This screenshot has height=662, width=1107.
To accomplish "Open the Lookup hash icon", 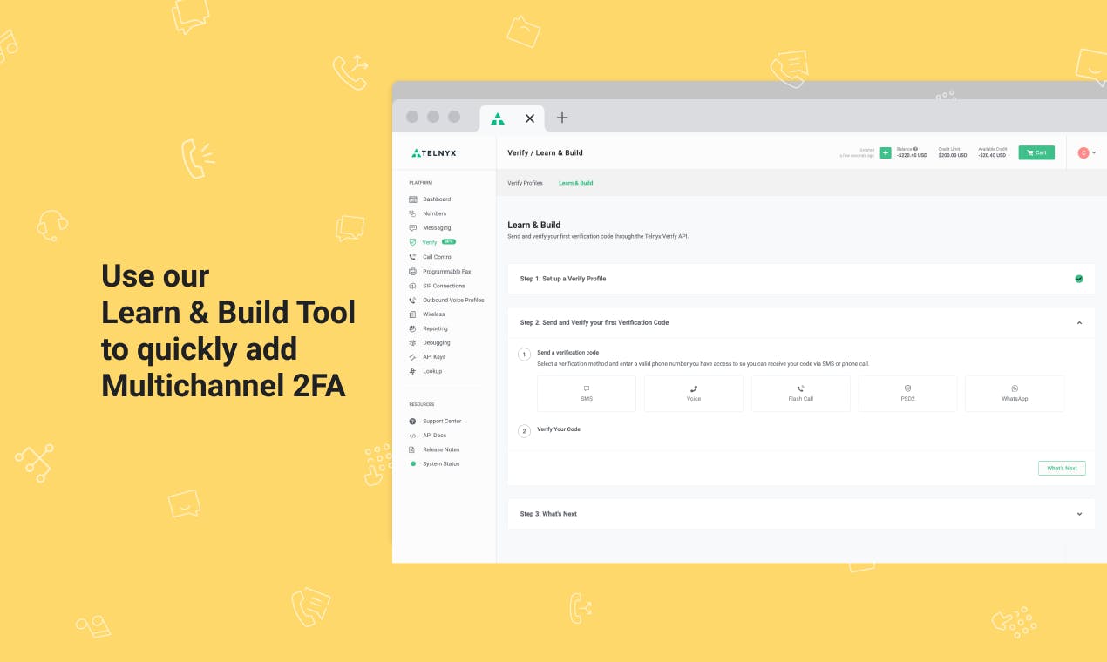I will (x=413, y=371).
